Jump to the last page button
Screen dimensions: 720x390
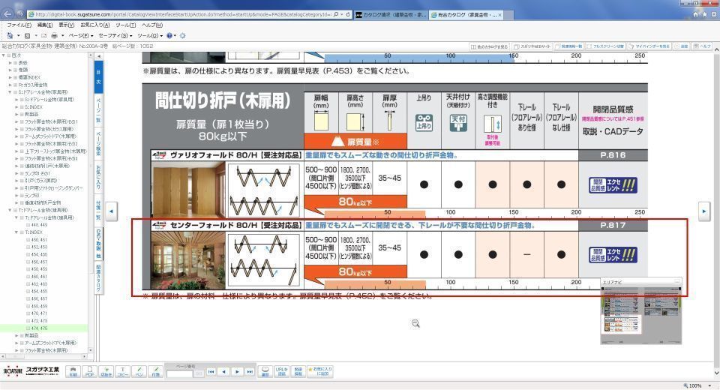(x=249, y=371)
